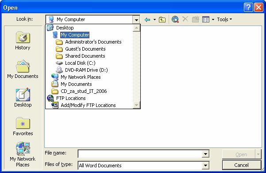Open the Favorites folder shortcut
The image size is (266, 173).
pos(23,126)
